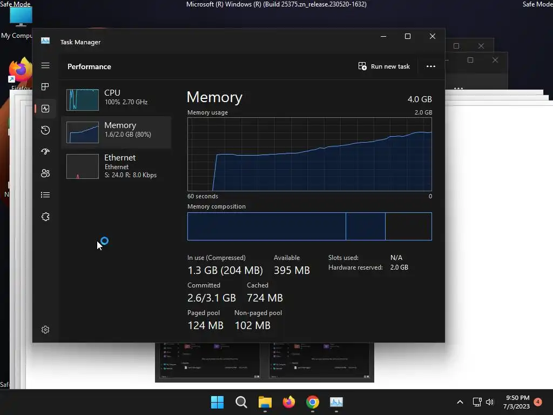The image size is (553, 415).
Task: Click the "Slots used:" label
Action: point(343,258)
